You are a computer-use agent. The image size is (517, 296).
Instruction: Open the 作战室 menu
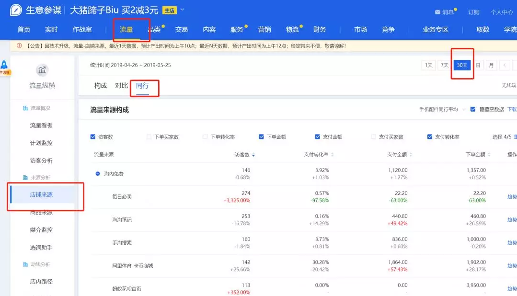tap(82, 29)
